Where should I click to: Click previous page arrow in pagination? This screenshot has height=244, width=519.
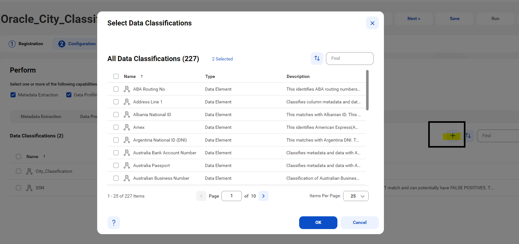(x=201, y=196)
